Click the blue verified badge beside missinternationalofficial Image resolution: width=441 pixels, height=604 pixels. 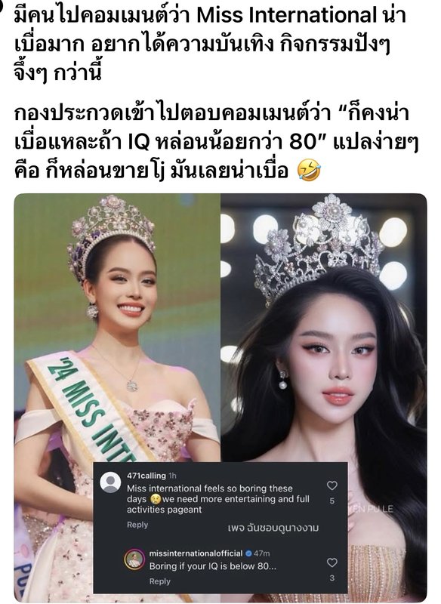point(248,553)
